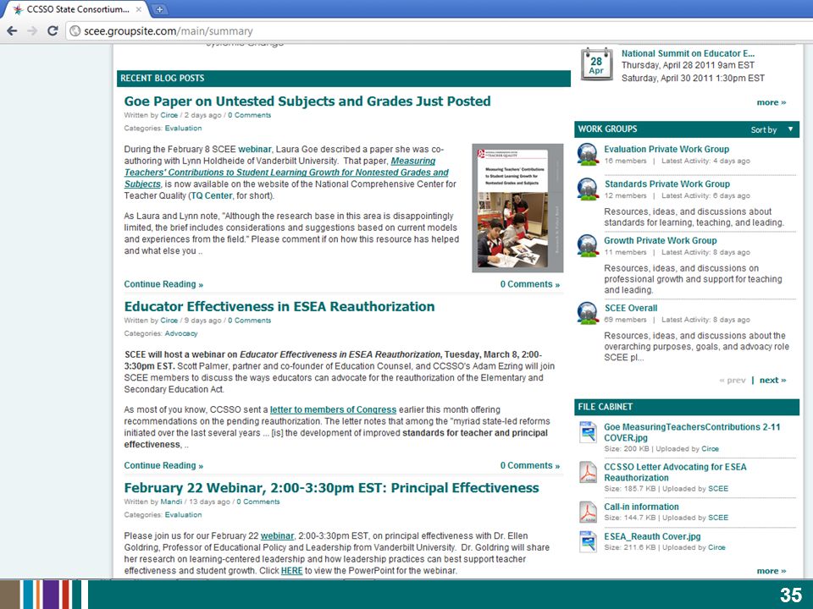Go to next page of work groups
This screenshot has width=813, height=609.
click(x=772, y=380)
